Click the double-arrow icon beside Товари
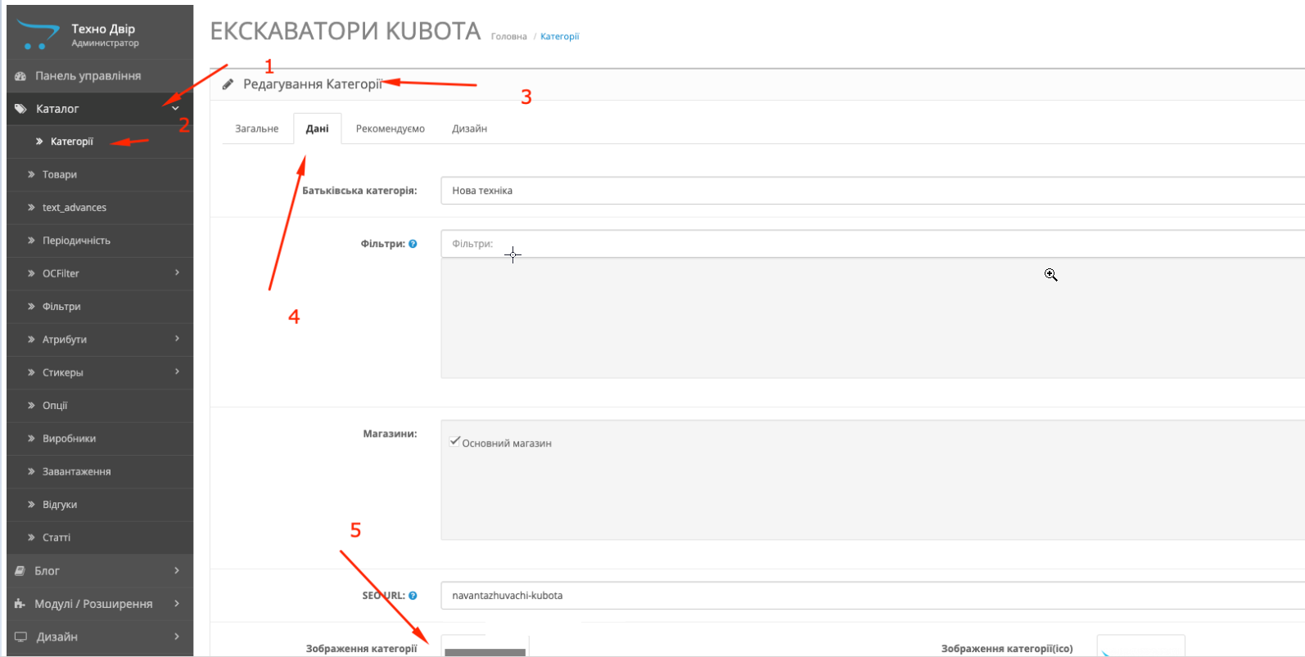Viewport: 1305px width, 657px height. click(x=31, y=174)
